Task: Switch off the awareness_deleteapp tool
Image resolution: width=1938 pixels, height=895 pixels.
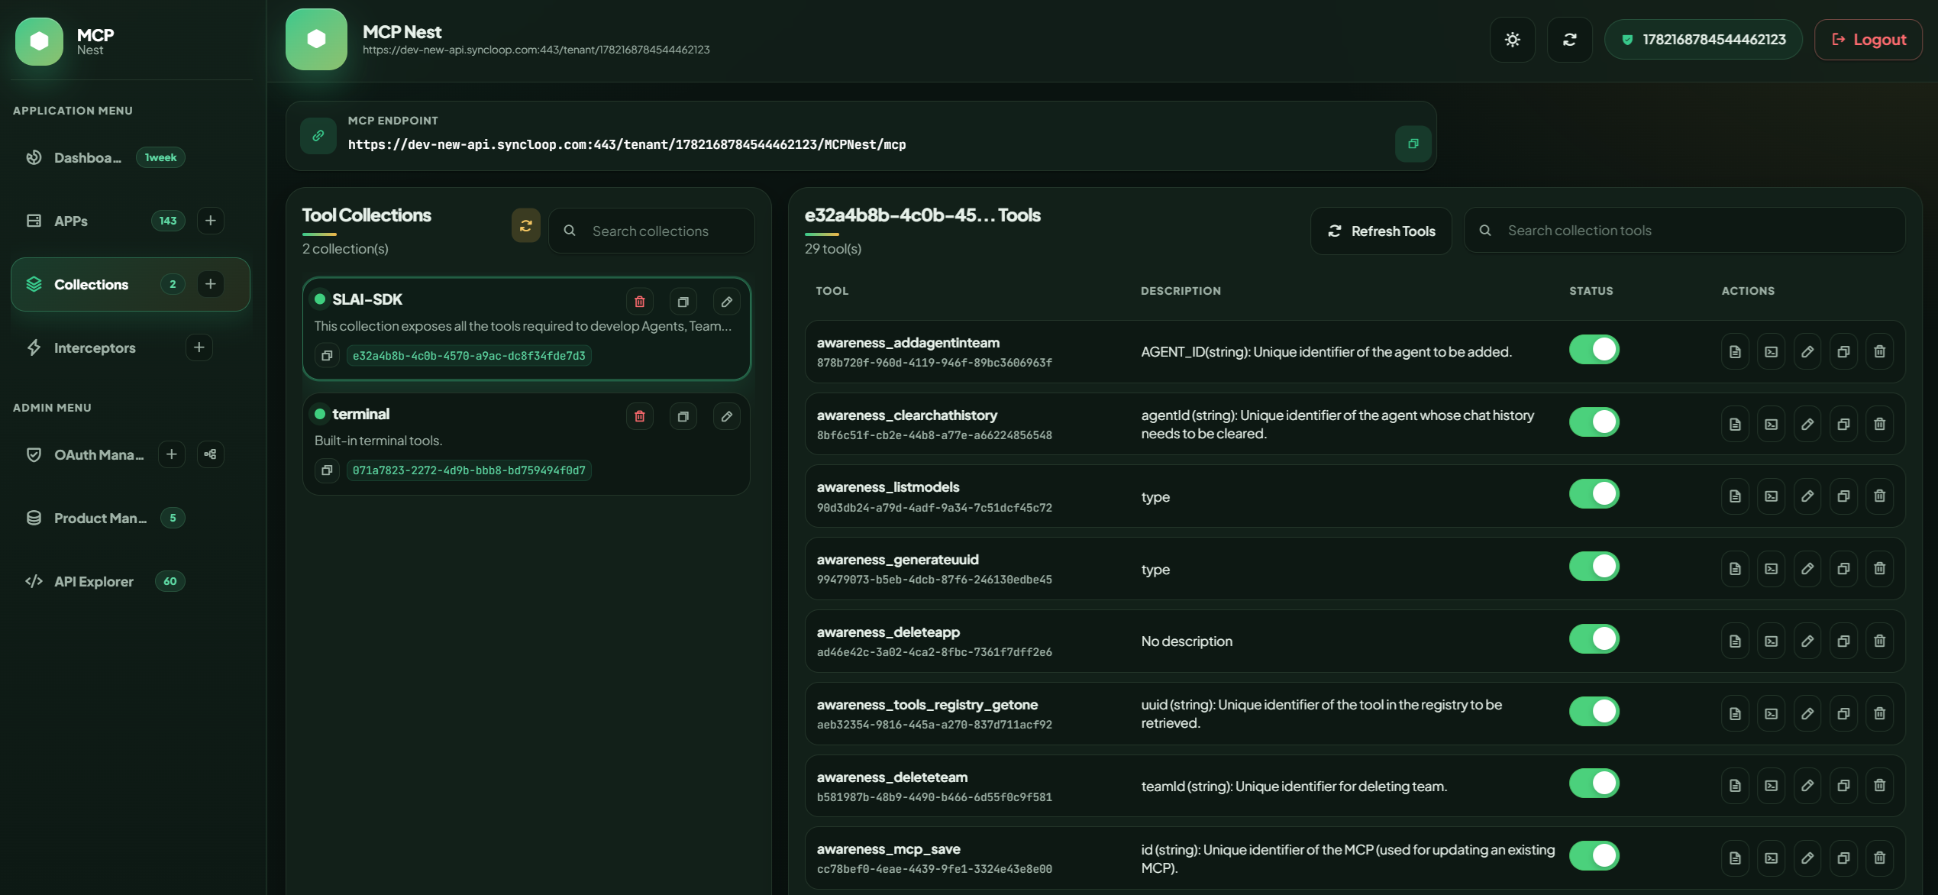Action: [1594, 639]
